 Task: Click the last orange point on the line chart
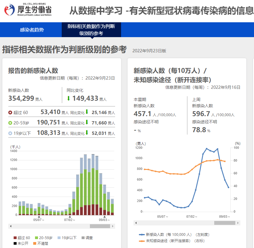[x=225, y=161]
